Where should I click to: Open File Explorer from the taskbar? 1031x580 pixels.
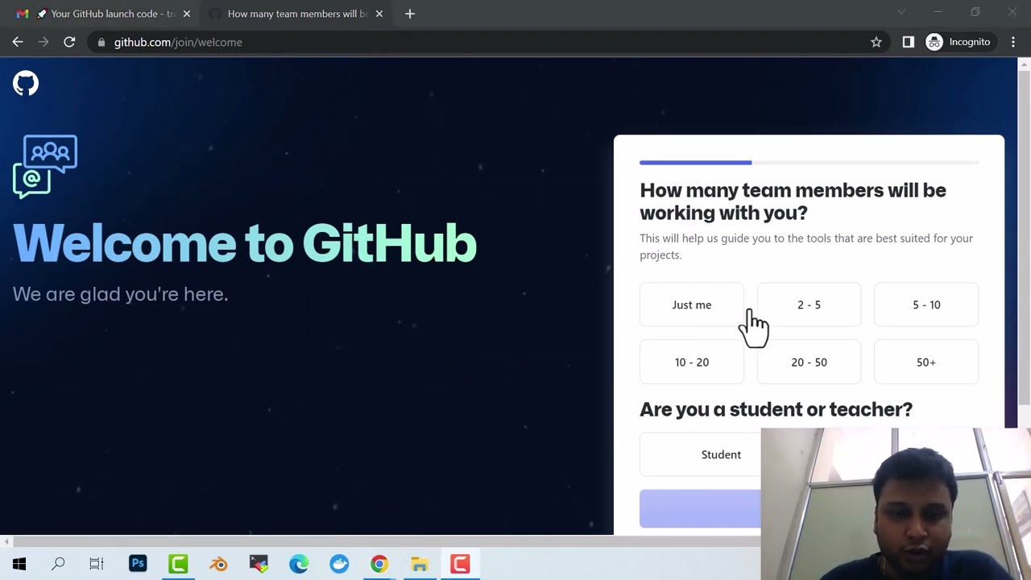(x=420, y=564)
